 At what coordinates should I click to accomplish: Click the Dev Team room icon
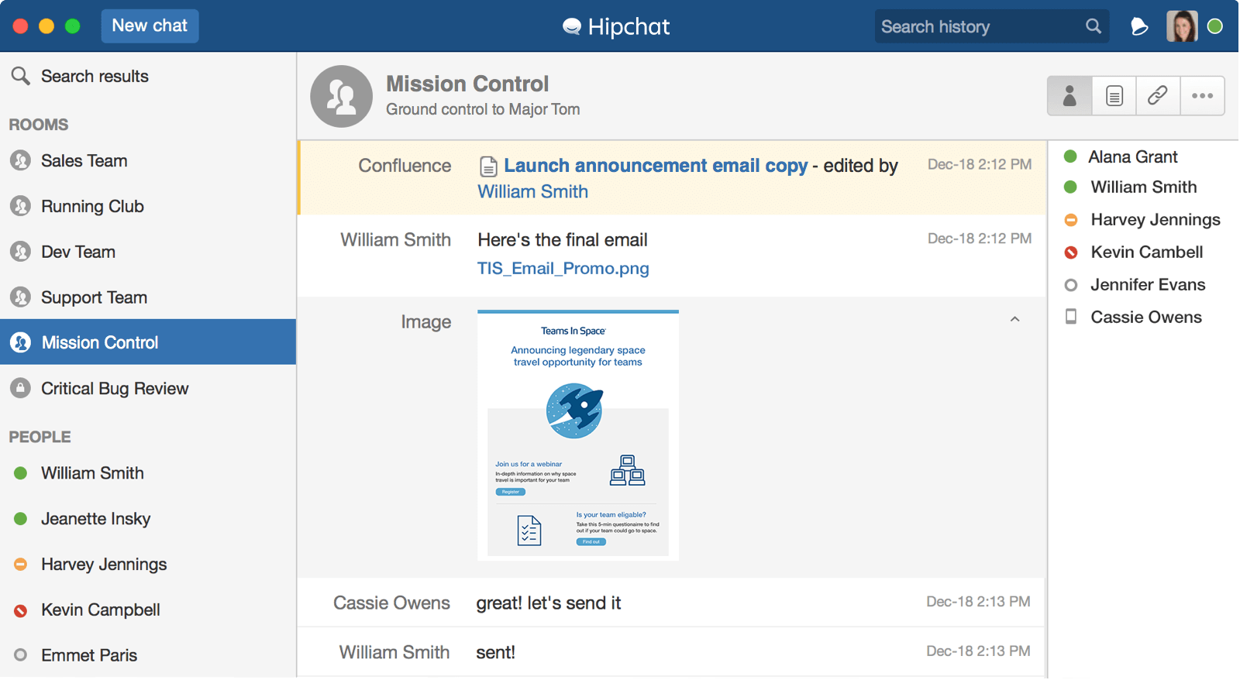click(x=21, y=252)
